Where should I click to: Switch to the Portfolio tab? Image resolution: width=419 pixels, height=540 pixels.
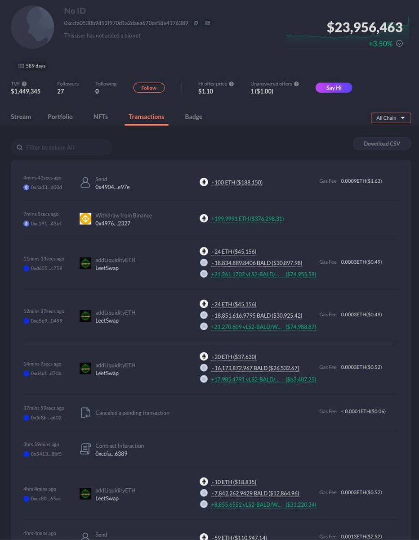pyautogui.click(x=60, y=117)
